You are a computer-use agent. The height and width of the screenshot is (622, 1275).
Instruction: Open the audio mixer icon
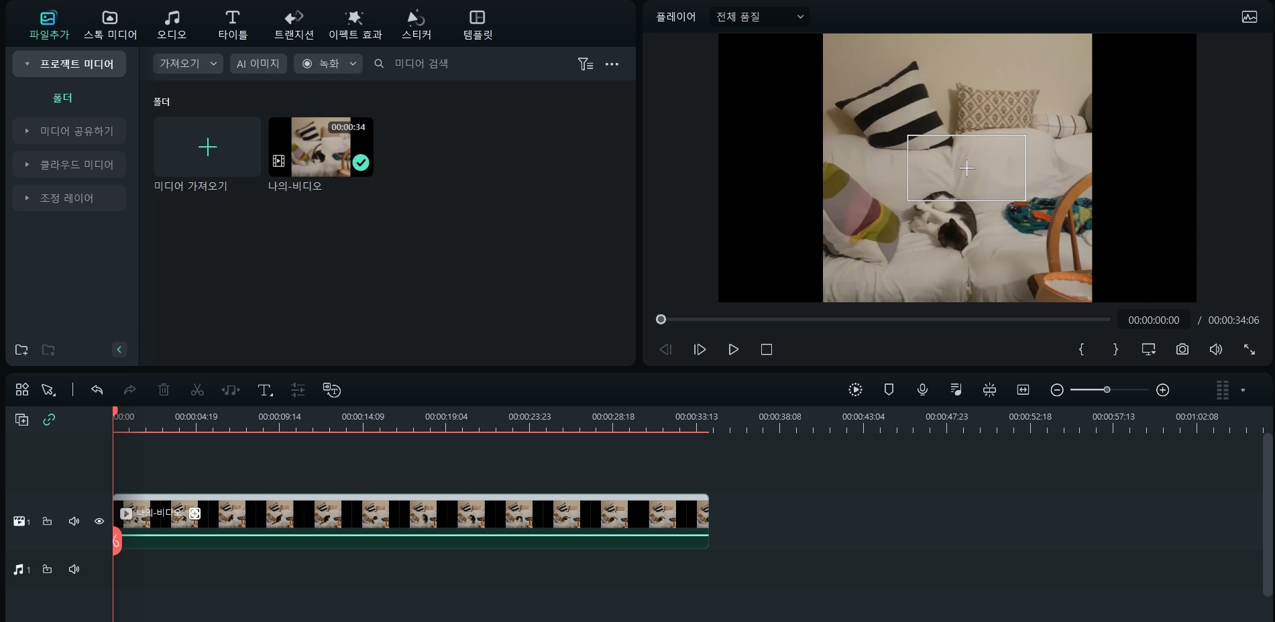click(956, 389)
